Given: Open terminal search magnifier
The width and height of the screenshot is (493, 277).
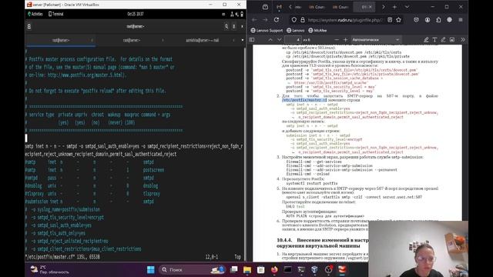Looking at the screenshot, I should [226, 26].
